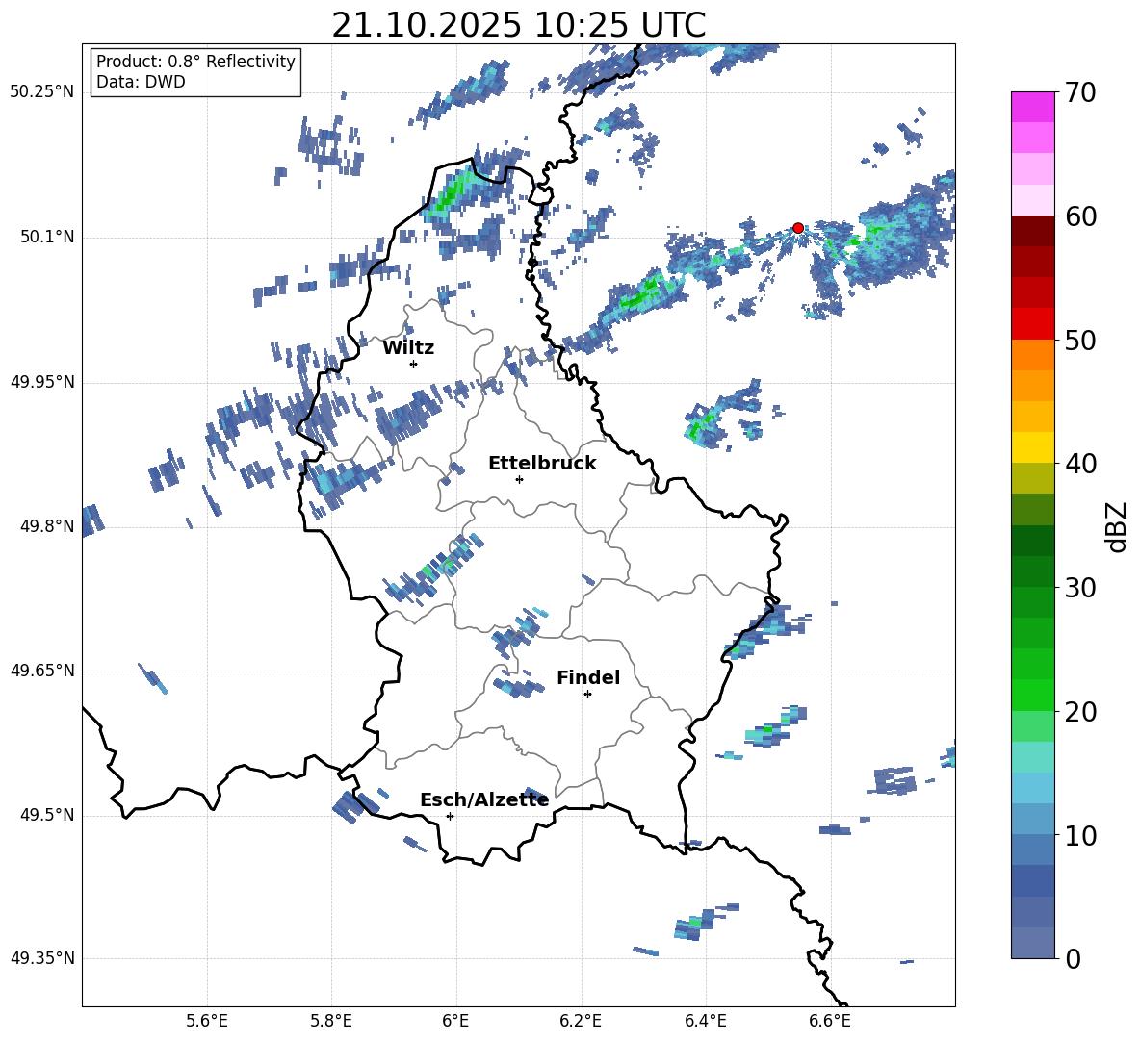Select the magenta 70 dBZ colorbar segment

(x=1032, y=107)
